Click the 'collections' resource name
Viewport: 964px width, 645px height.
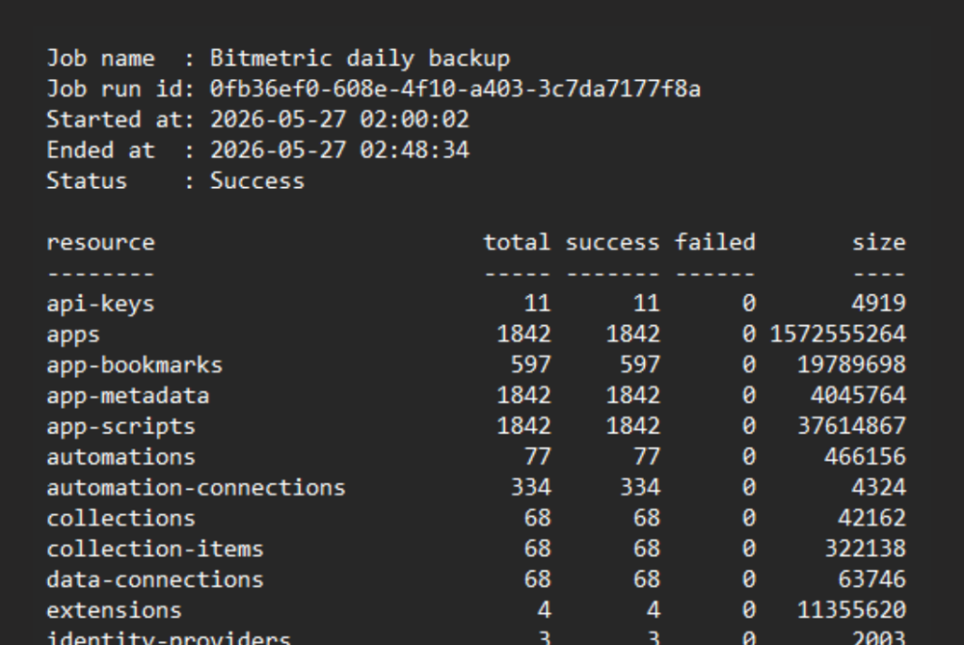[x=121, y=519]
